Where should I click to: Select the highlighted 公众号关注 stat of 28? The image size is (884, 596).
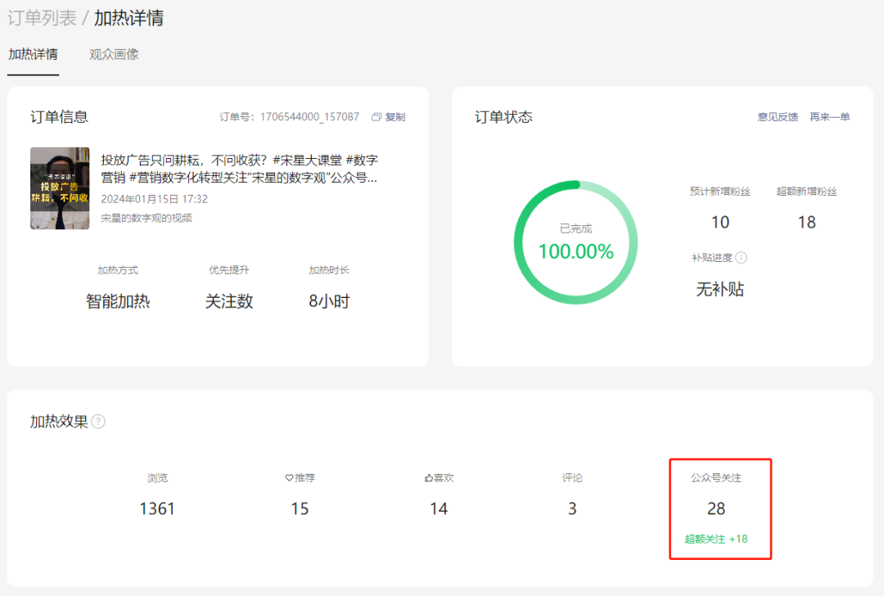click(717, 508)
